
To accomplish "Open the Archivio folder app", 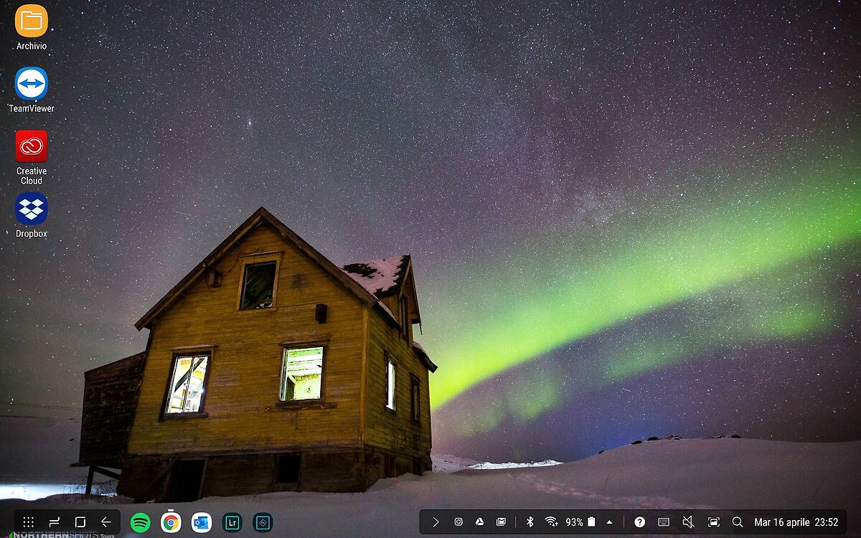I will pos(31,22).
